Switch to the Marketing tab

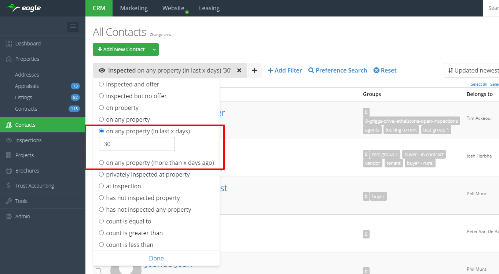[x=134, y=8]
